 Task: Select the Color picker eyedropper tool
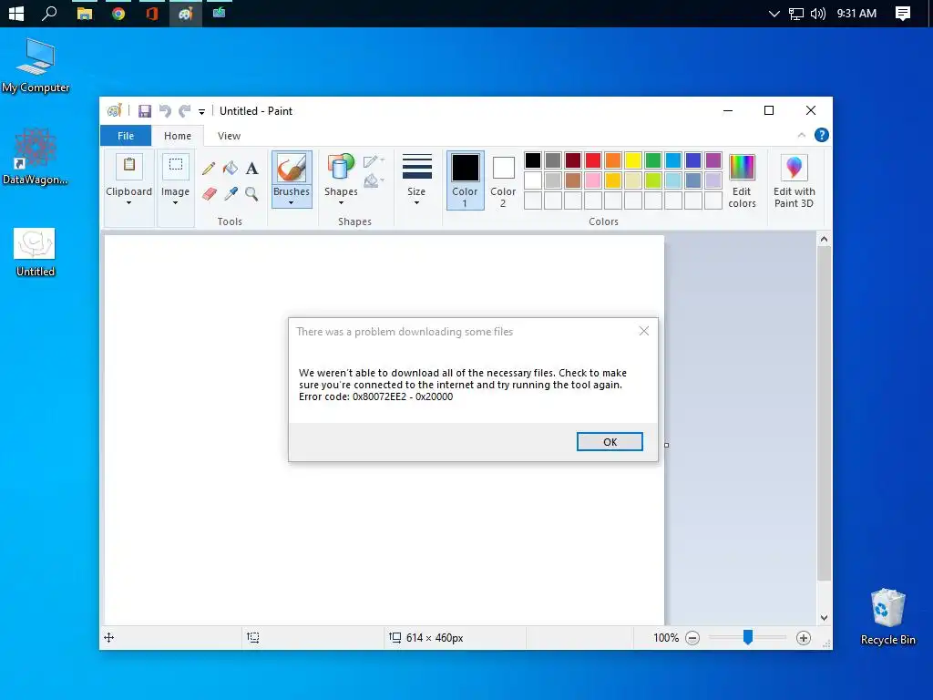pos(231,194)
